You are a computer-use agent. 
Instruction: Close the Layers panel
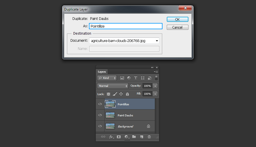157,67
